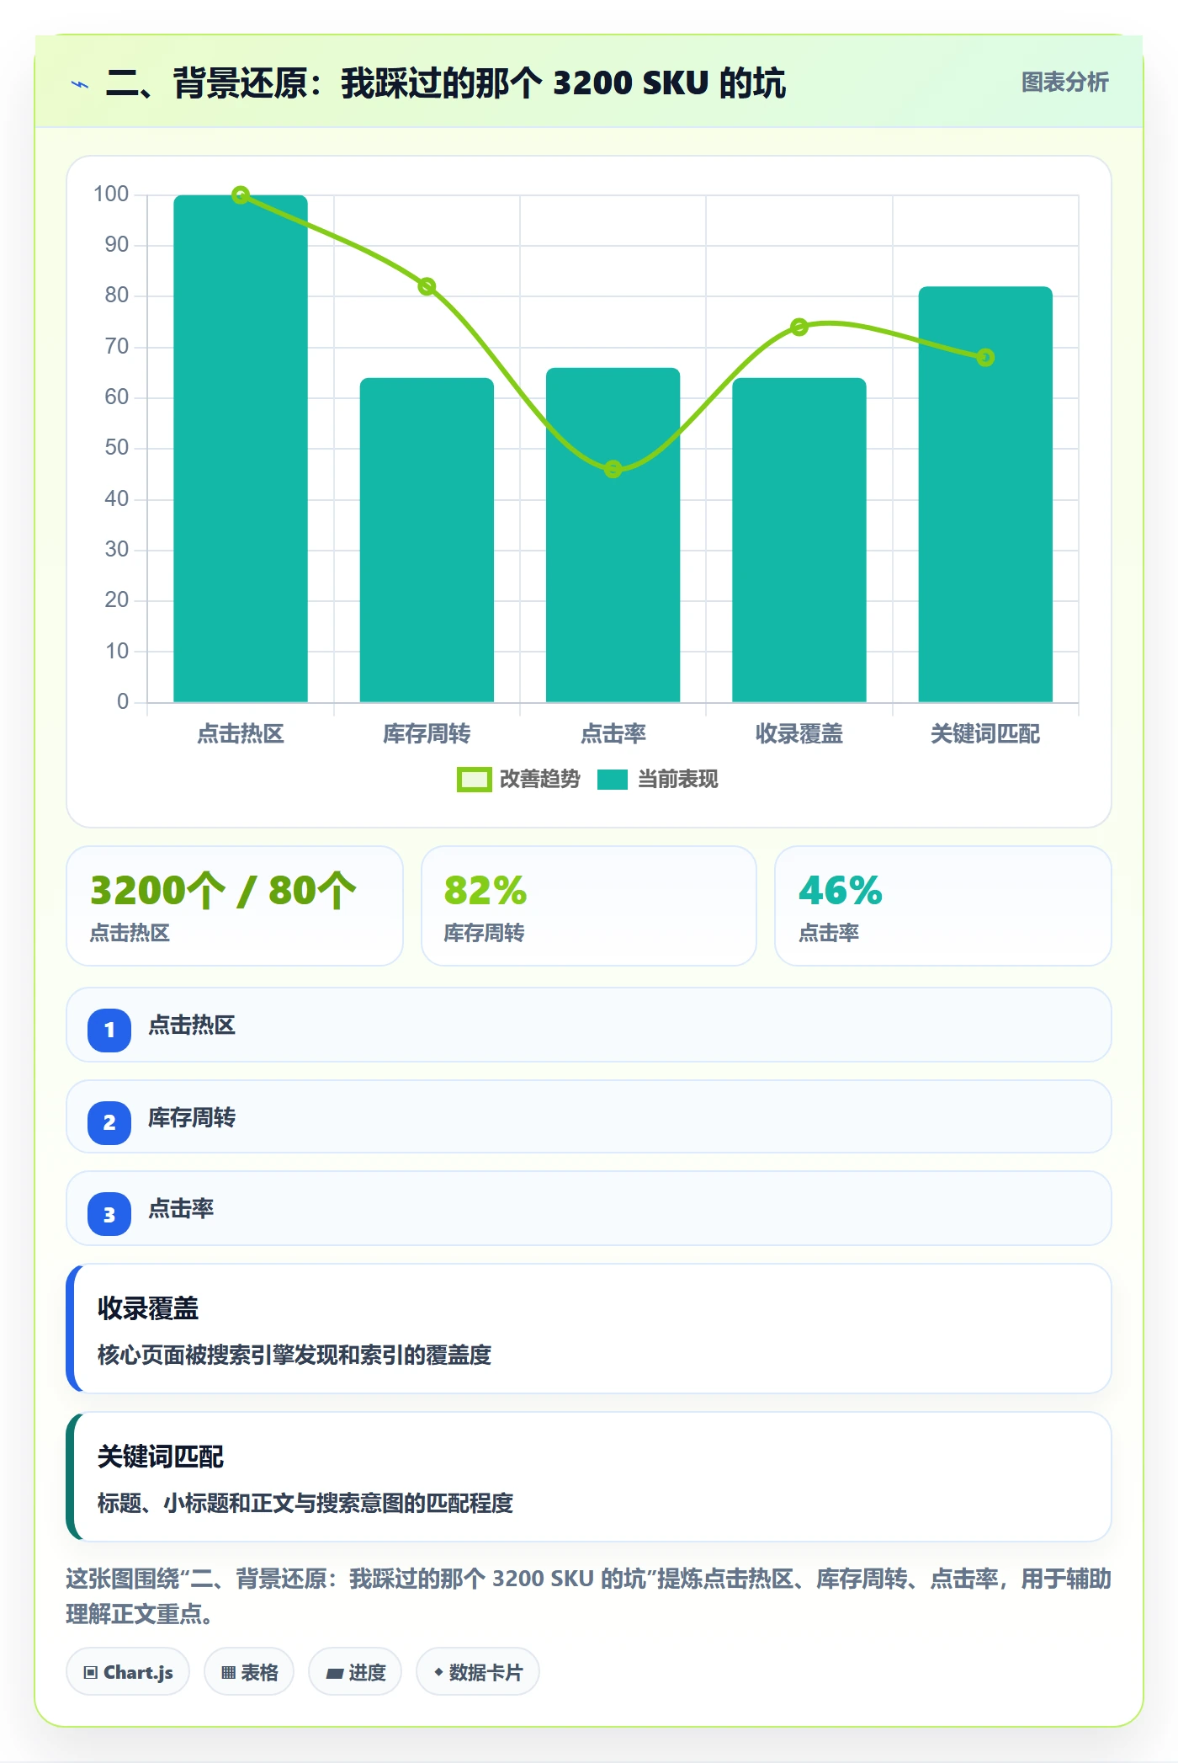The image size is (1178, 1763).
Task: Toggle the 改善趋势 legend swatch
Action: coord(474,780)
